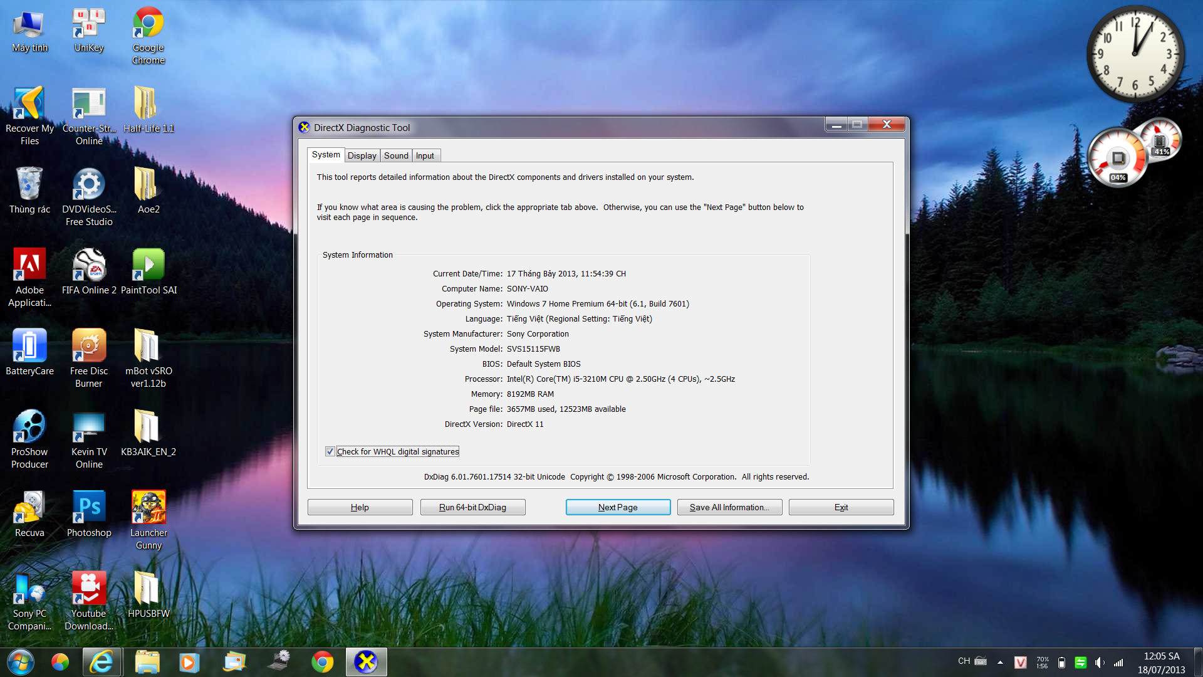Switch to the Display tab
Image resolution: width=1203 pixels, height=677 pixels.
pyautogui.click(x=361, y=155)
